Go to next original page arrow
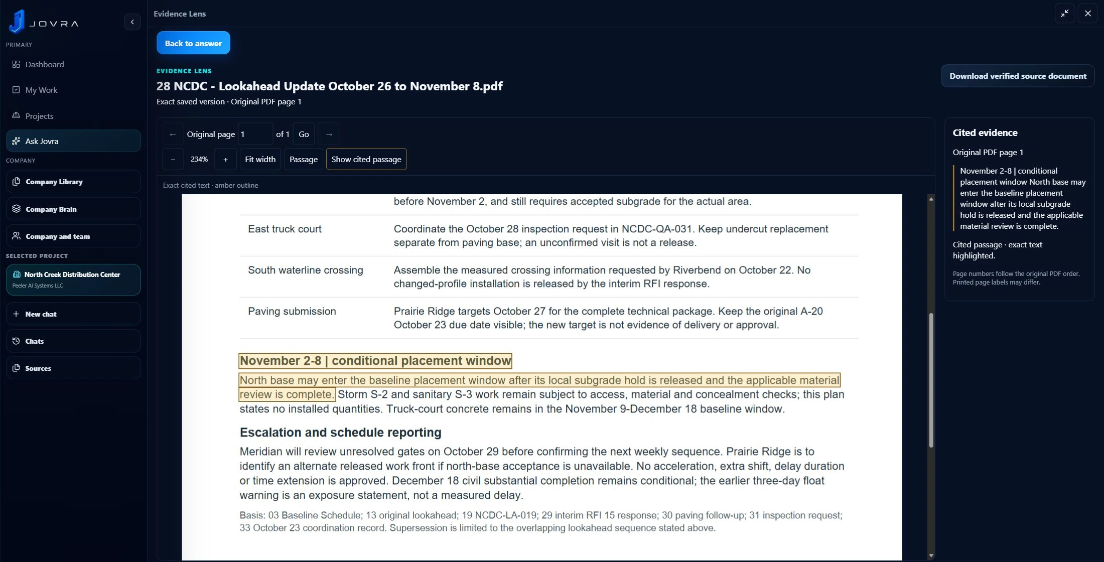Image resolution: width=1104 pixels, height=562 pixels. click(329, 134)
